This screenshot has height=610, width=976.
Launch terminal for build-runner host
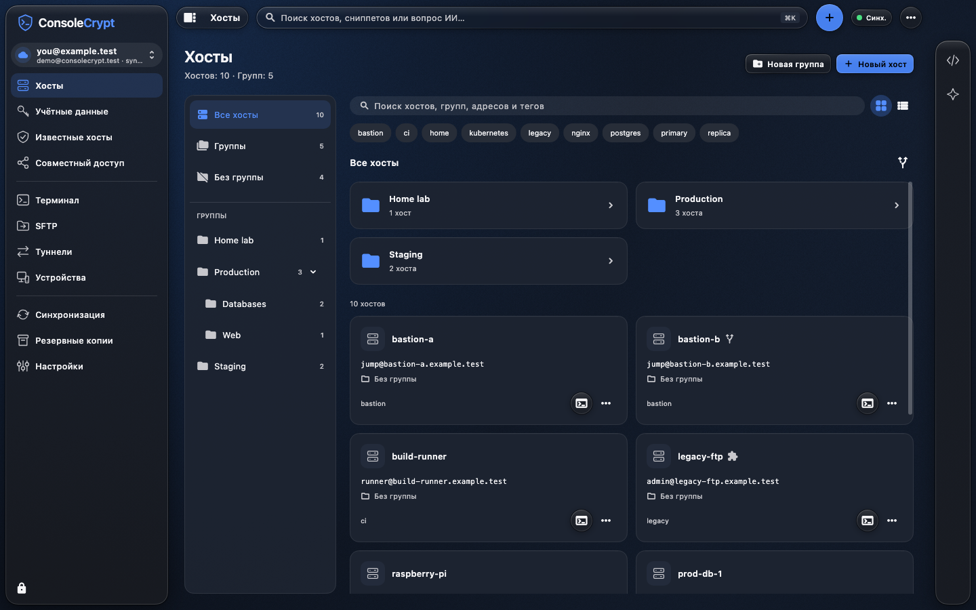coord(582,521)
